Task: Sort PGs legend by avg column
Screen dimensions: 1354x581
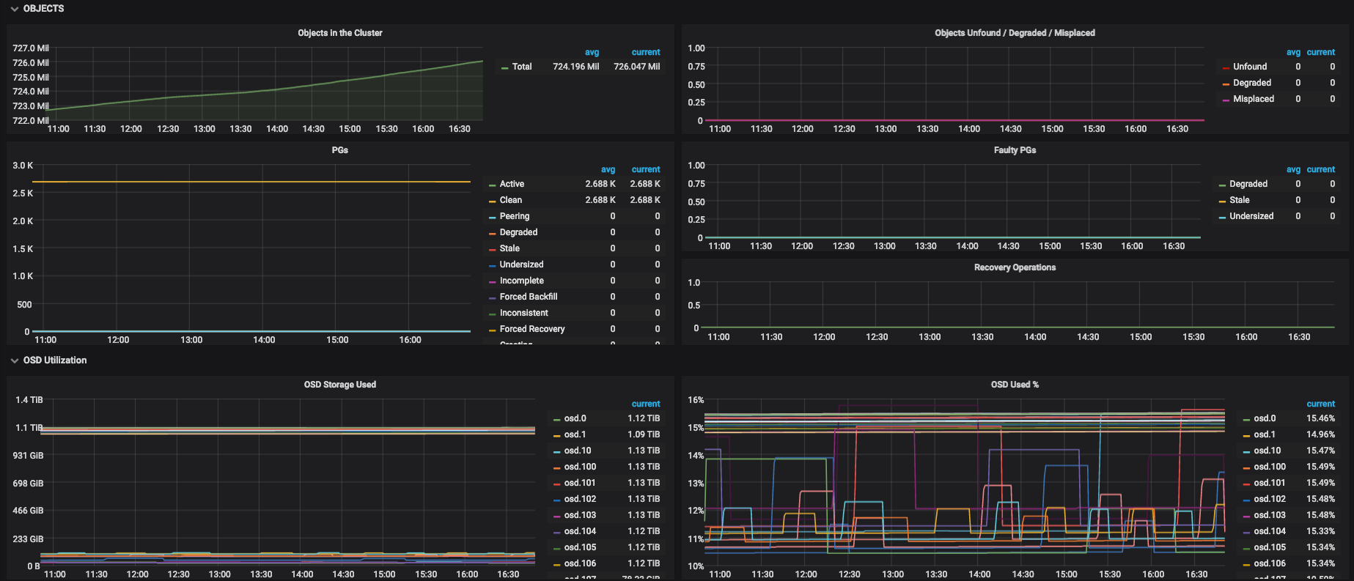Action: (608, 169)
